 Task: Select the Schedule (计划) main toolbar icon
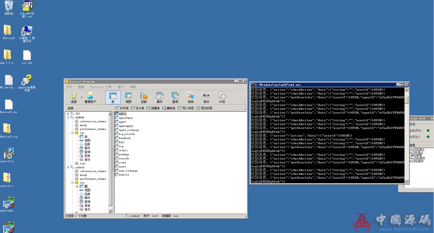[x=222, y=97]
